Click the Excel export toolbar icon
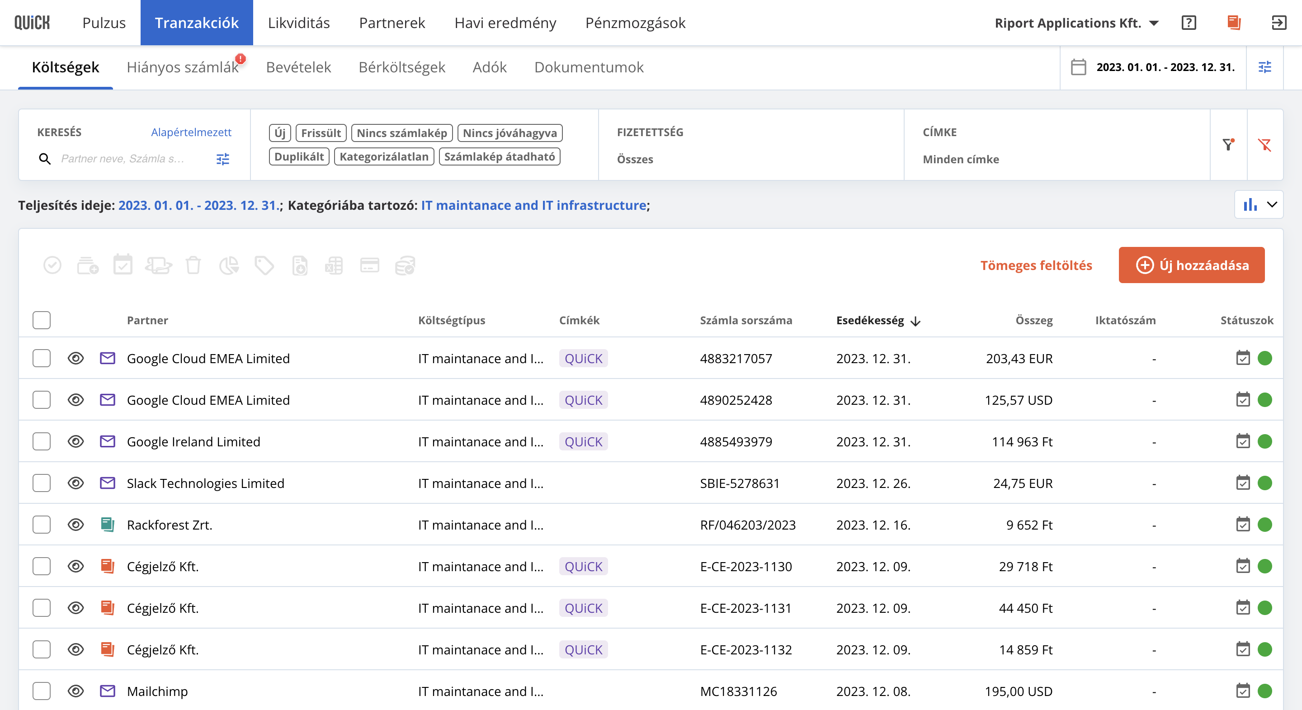 pos(334,265)
